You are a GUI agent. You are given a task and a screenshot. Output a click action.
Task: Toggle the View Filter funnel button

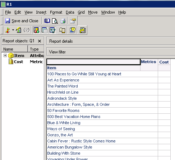tap(52, 30)
